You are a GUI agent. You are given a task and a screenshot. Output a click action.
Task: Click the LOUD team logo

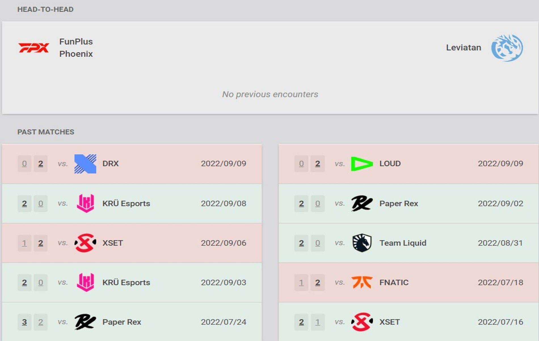pyautogui.click(x=362, y=164)
